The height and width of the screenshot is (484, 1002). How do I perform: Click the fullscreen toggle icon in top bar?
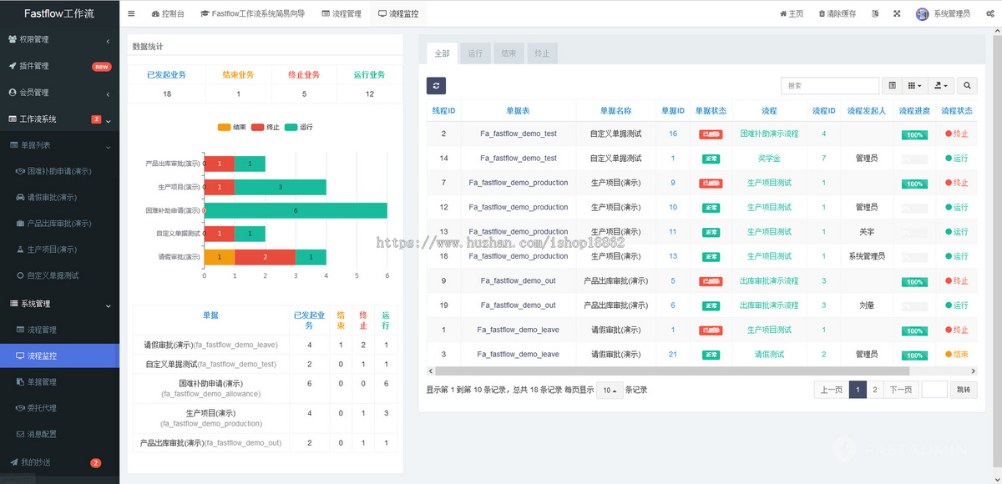click(897, 13)
